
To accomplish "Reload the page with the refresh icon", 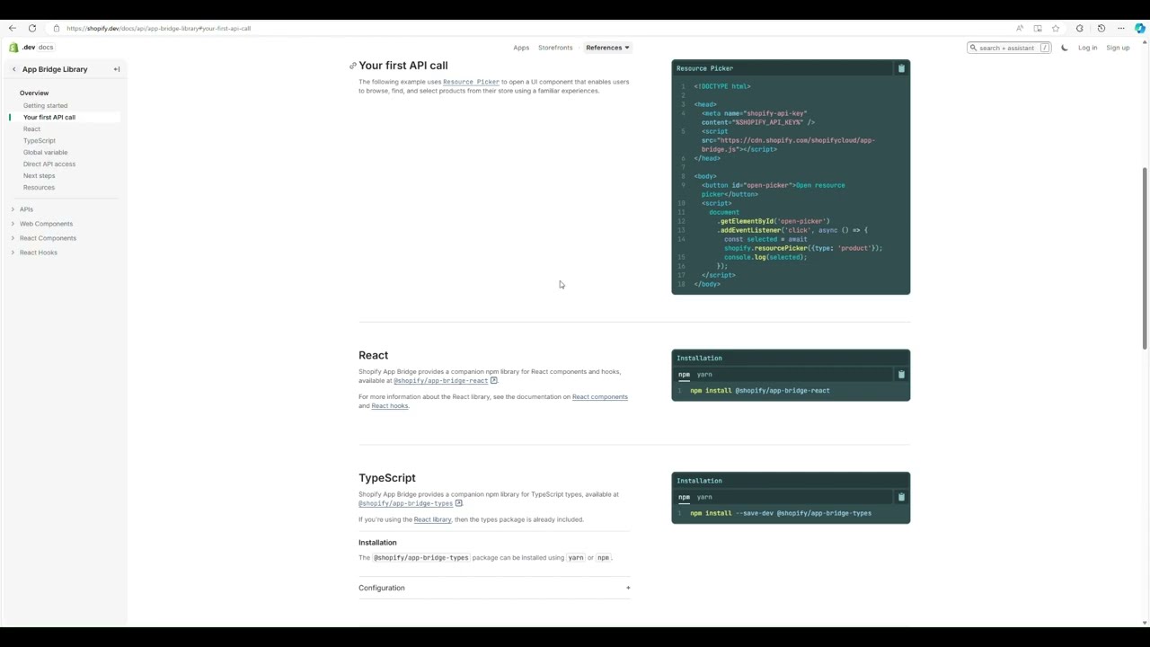I will (32, 28).
